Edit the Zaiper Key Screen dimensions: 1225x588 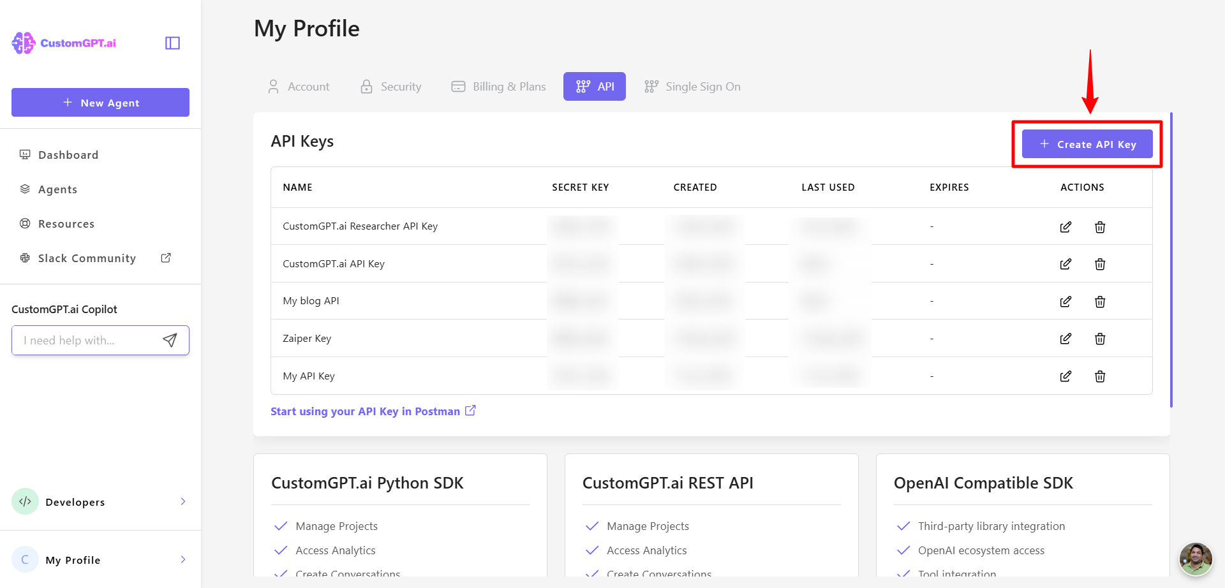point(1065,339)
